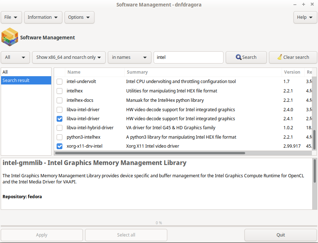Open the Information menu

click(43, 17)
